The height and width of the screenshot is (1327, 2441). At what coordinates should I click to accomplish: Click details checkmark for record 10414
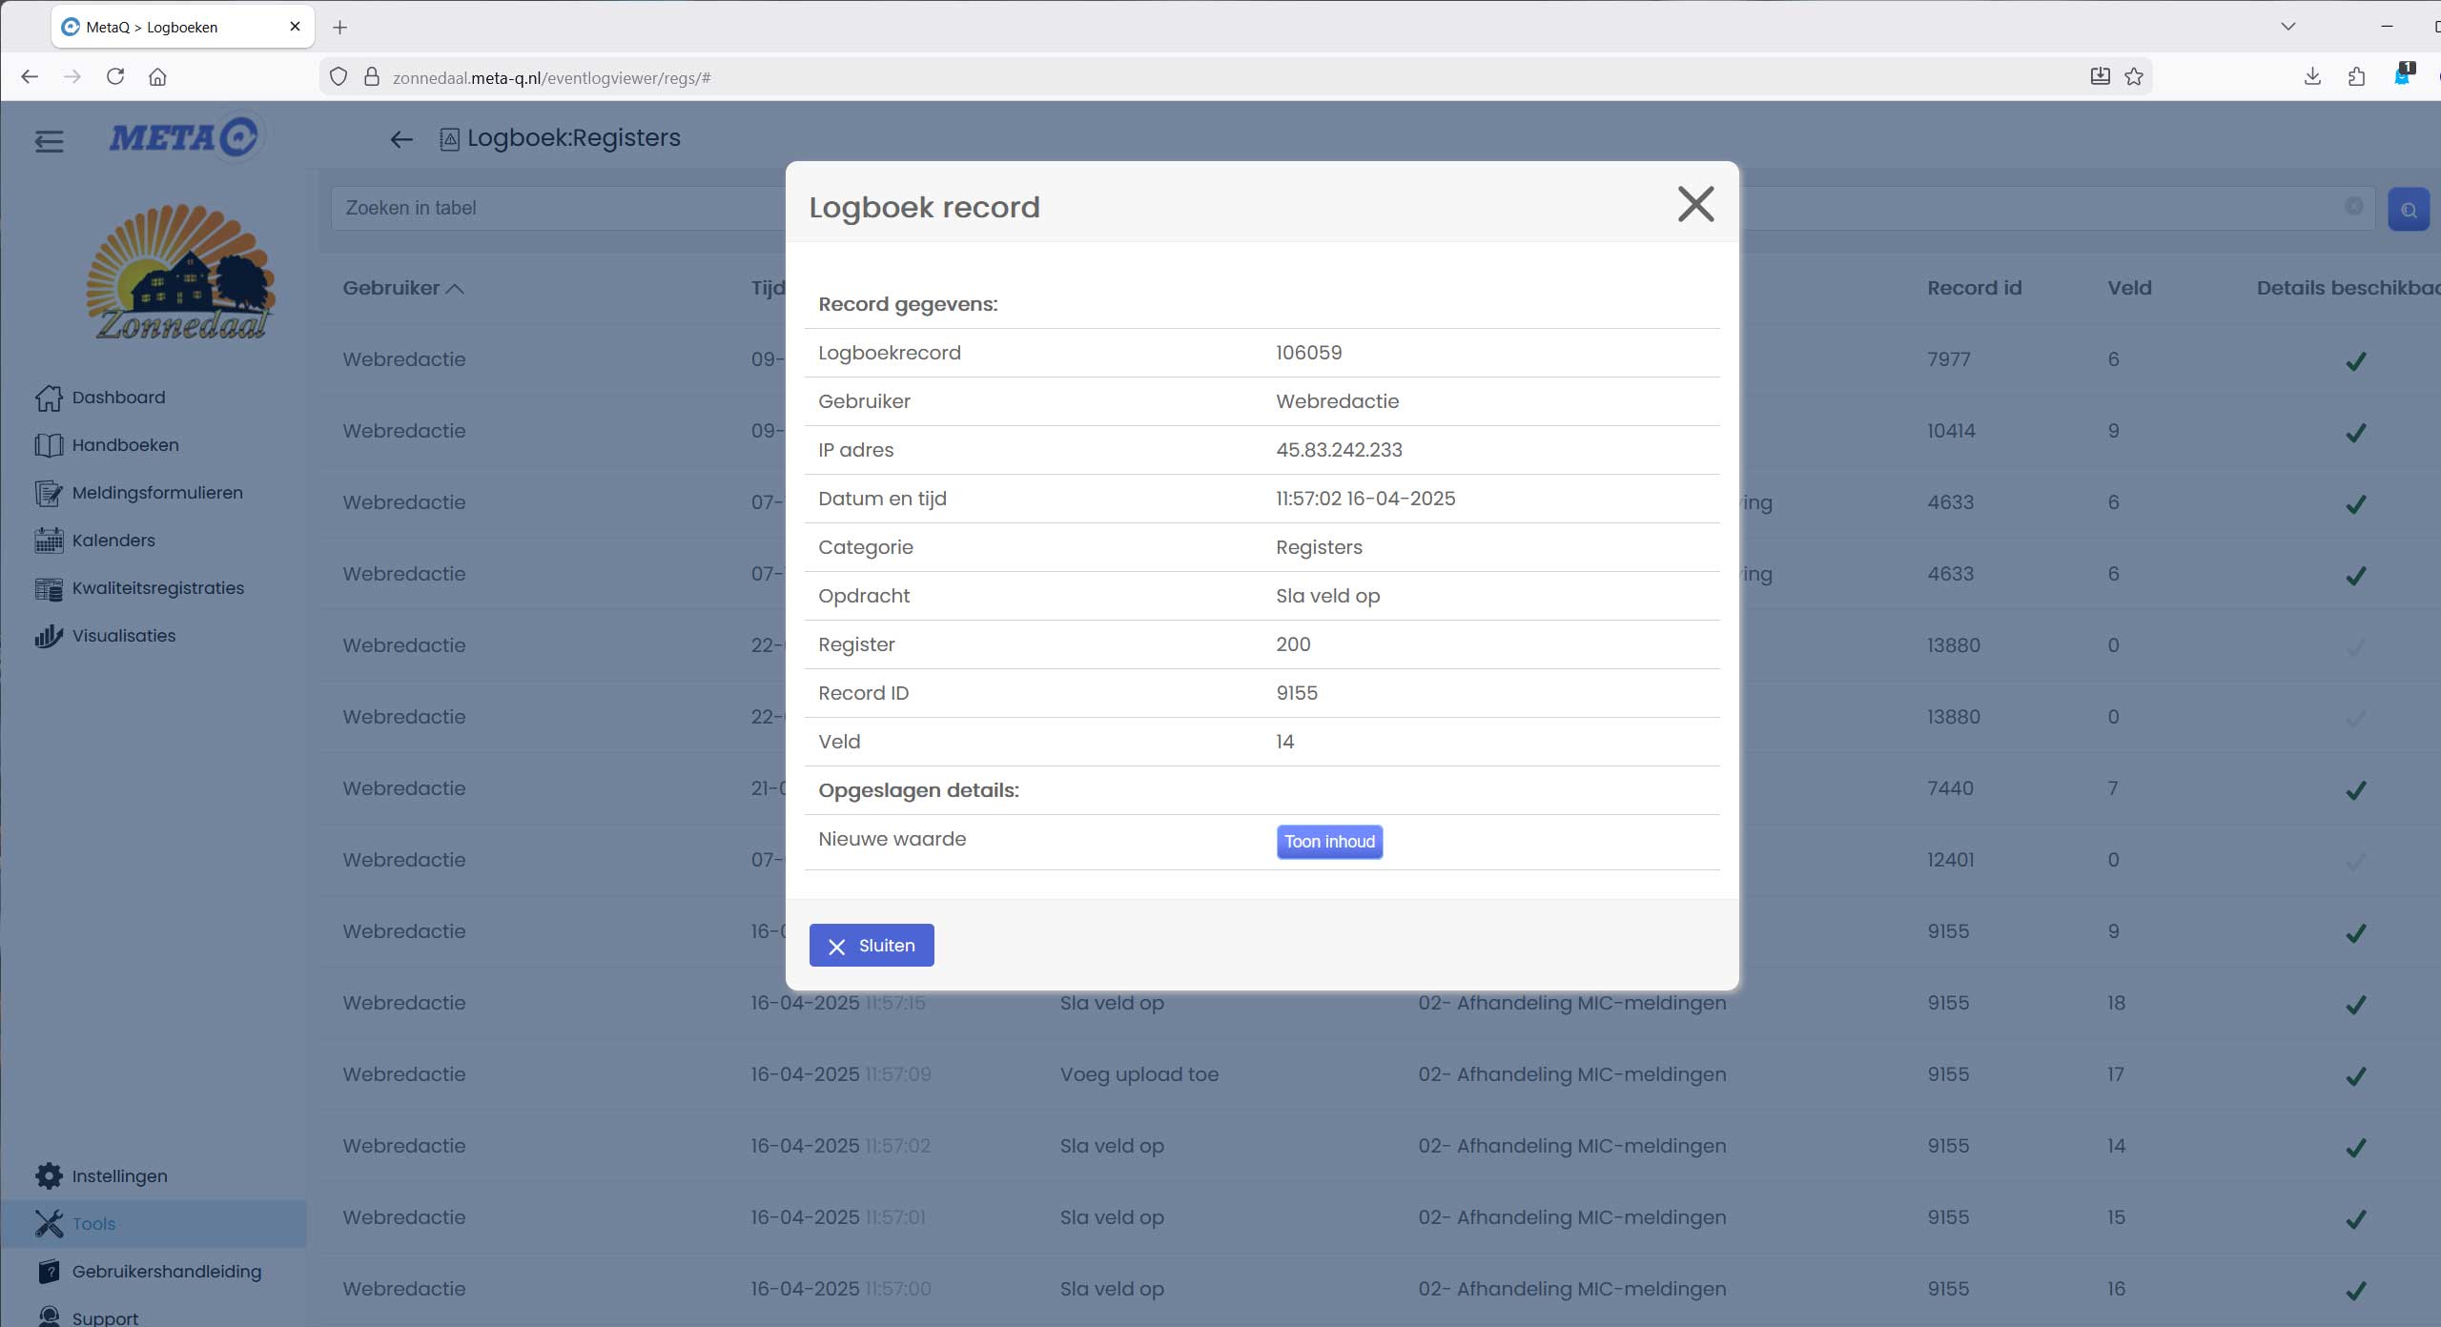point(2355,433)
